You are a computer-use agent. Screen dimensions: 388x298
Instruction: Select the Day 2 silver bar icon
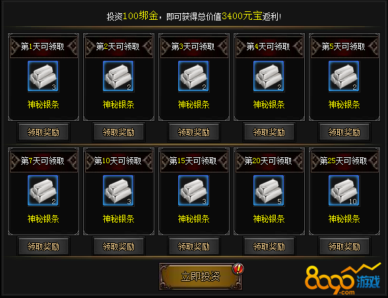[118, 76]
